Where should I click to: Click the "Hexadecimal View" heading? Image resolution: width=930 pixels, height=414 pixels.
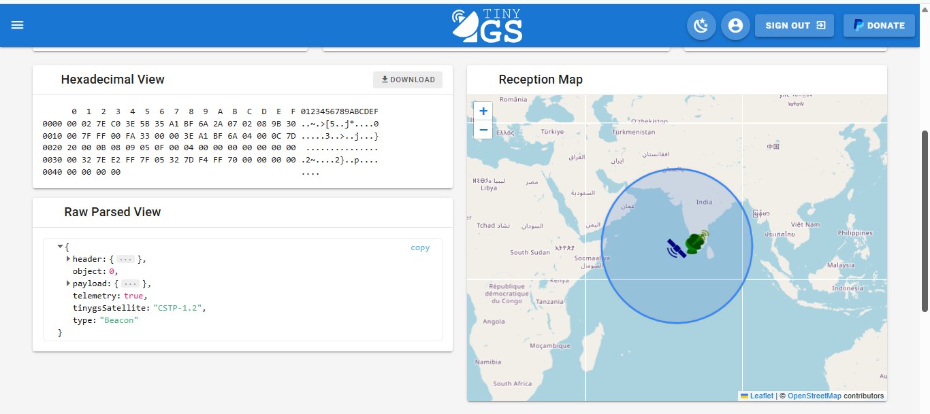click(x=113, y=80)
